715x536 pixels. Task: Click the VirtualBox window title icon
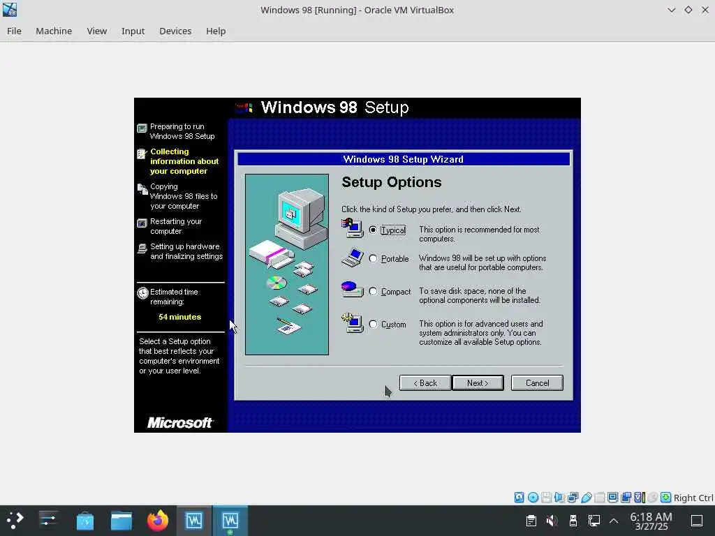(10, 10)
